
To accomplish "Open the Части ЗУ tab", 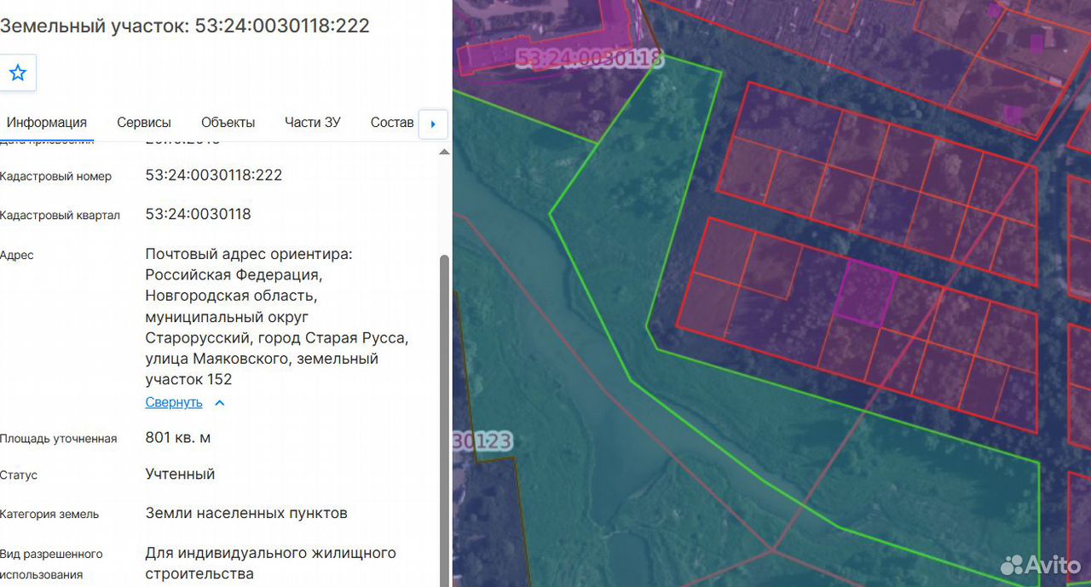I will (x=313, y=123).
